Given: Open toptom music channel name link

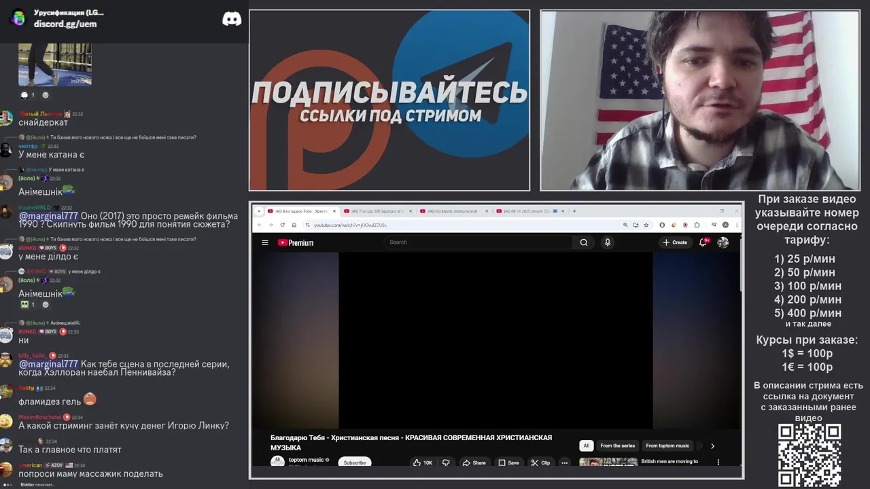Looking at the screenshot, I should pyautogui.click(x=306, y=460).
